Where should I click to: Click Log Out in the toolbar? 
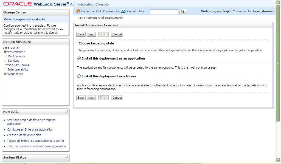tap(96, 11)
